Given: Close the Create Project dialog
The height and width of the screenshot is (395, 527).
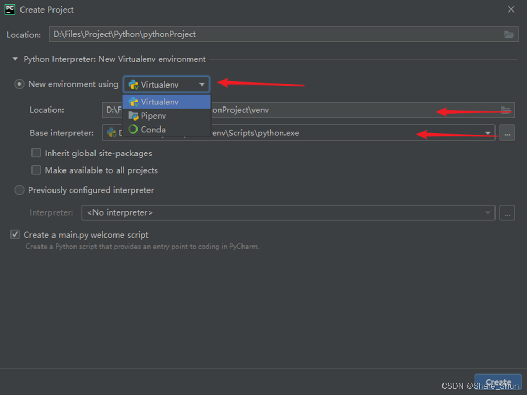Looking at the screenshot, I should pos(511,9).
